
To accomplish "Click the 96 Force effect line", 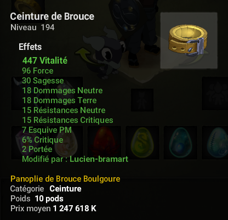I will (x=38, y=71).
